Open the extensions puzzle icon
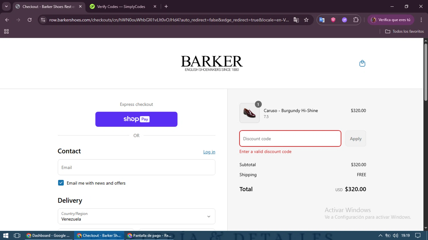Screen dimensions: 428x240 click(356, 20)
